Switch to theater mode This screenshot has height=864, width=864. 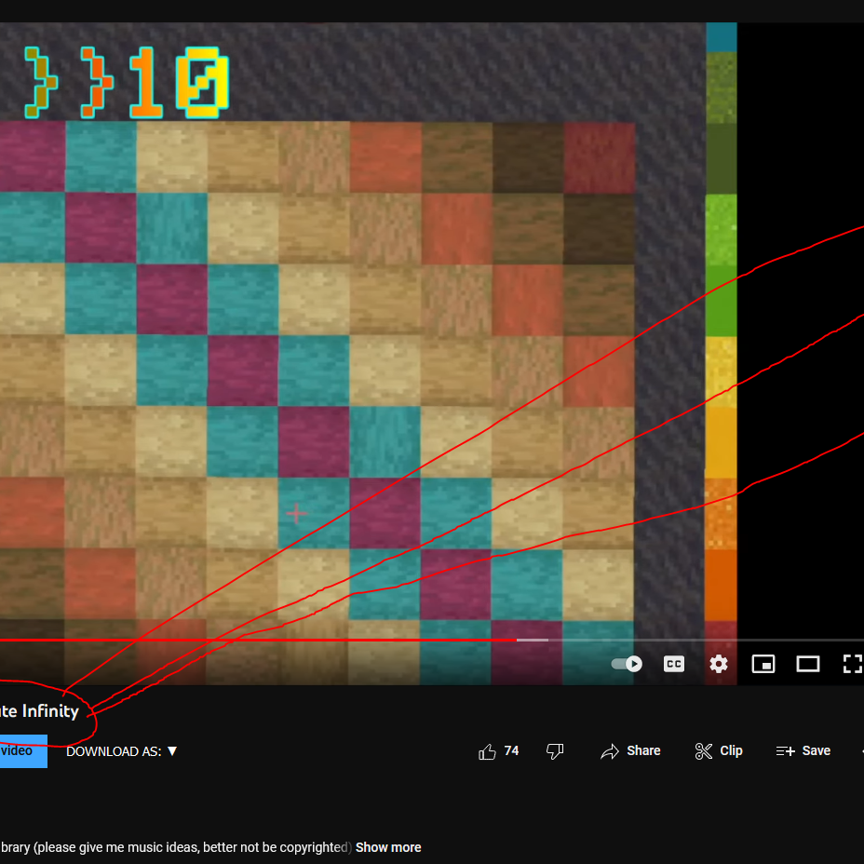[x=808, y=664]
